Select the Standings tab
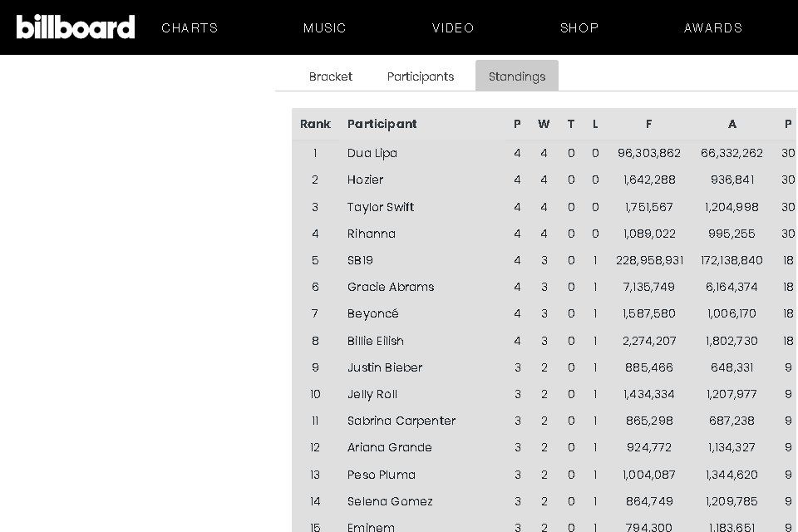798x532 pixels. coord(517,76)
